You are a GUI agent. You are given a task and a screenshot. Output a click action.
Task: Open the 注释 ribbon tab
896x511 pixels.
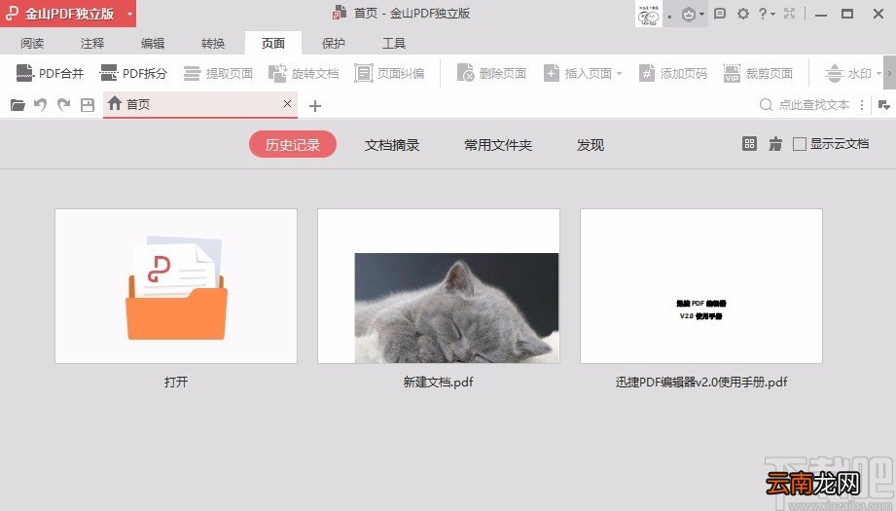pos(92,43)
